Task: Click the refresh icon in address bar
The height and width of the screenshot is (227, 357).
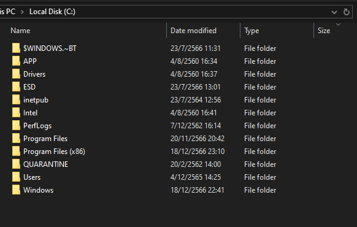Action: (x=347, y=12)
